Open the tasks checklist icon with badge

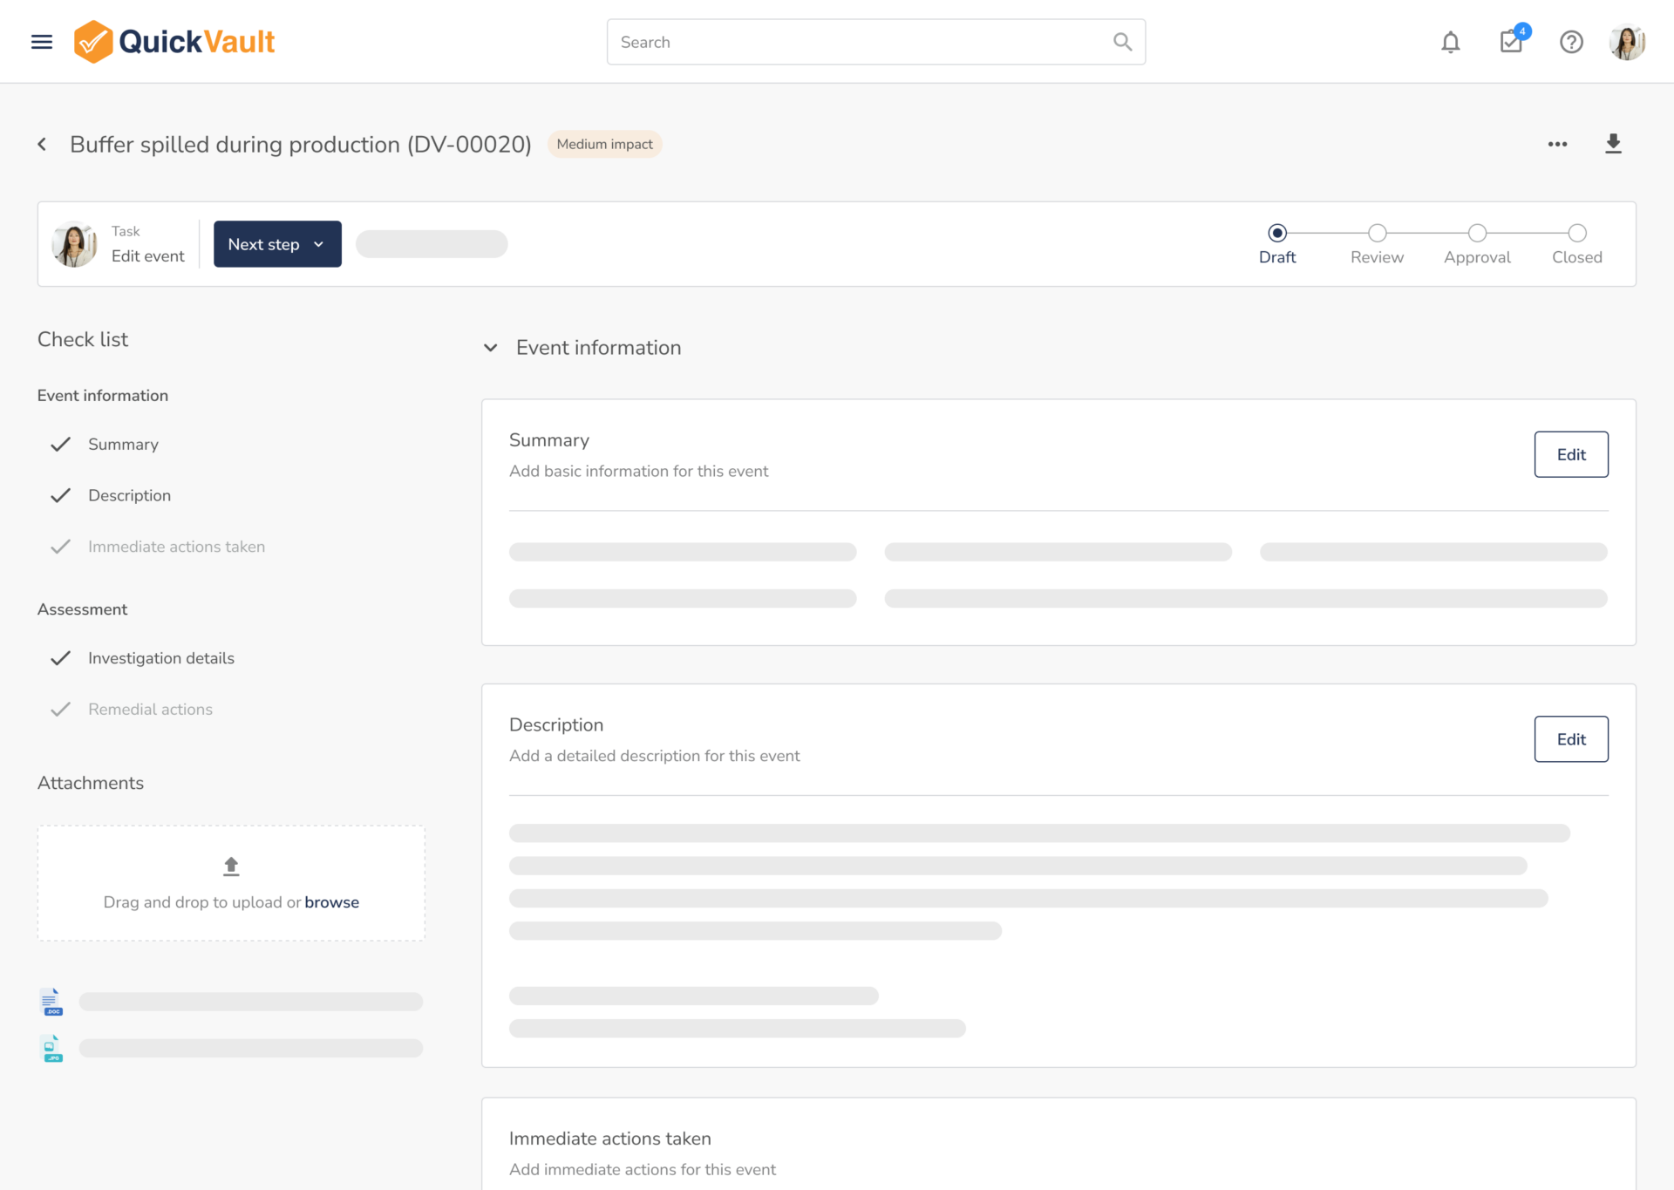point(1511,42)
